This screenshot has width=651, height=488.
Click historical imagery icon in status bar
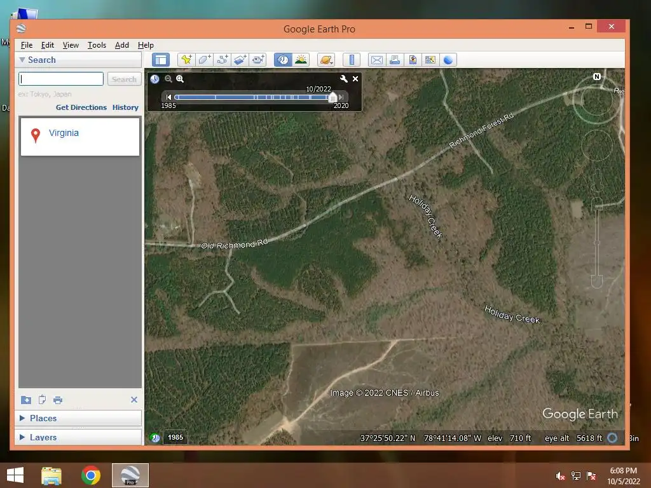(x=155, y=438)
